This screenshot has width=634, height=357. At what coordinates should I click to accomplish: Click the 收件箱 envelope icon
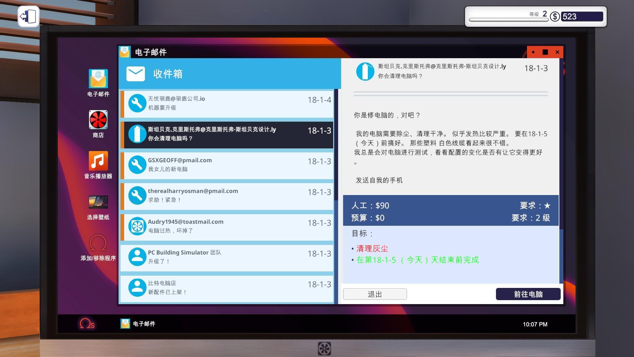pos(135,74)
